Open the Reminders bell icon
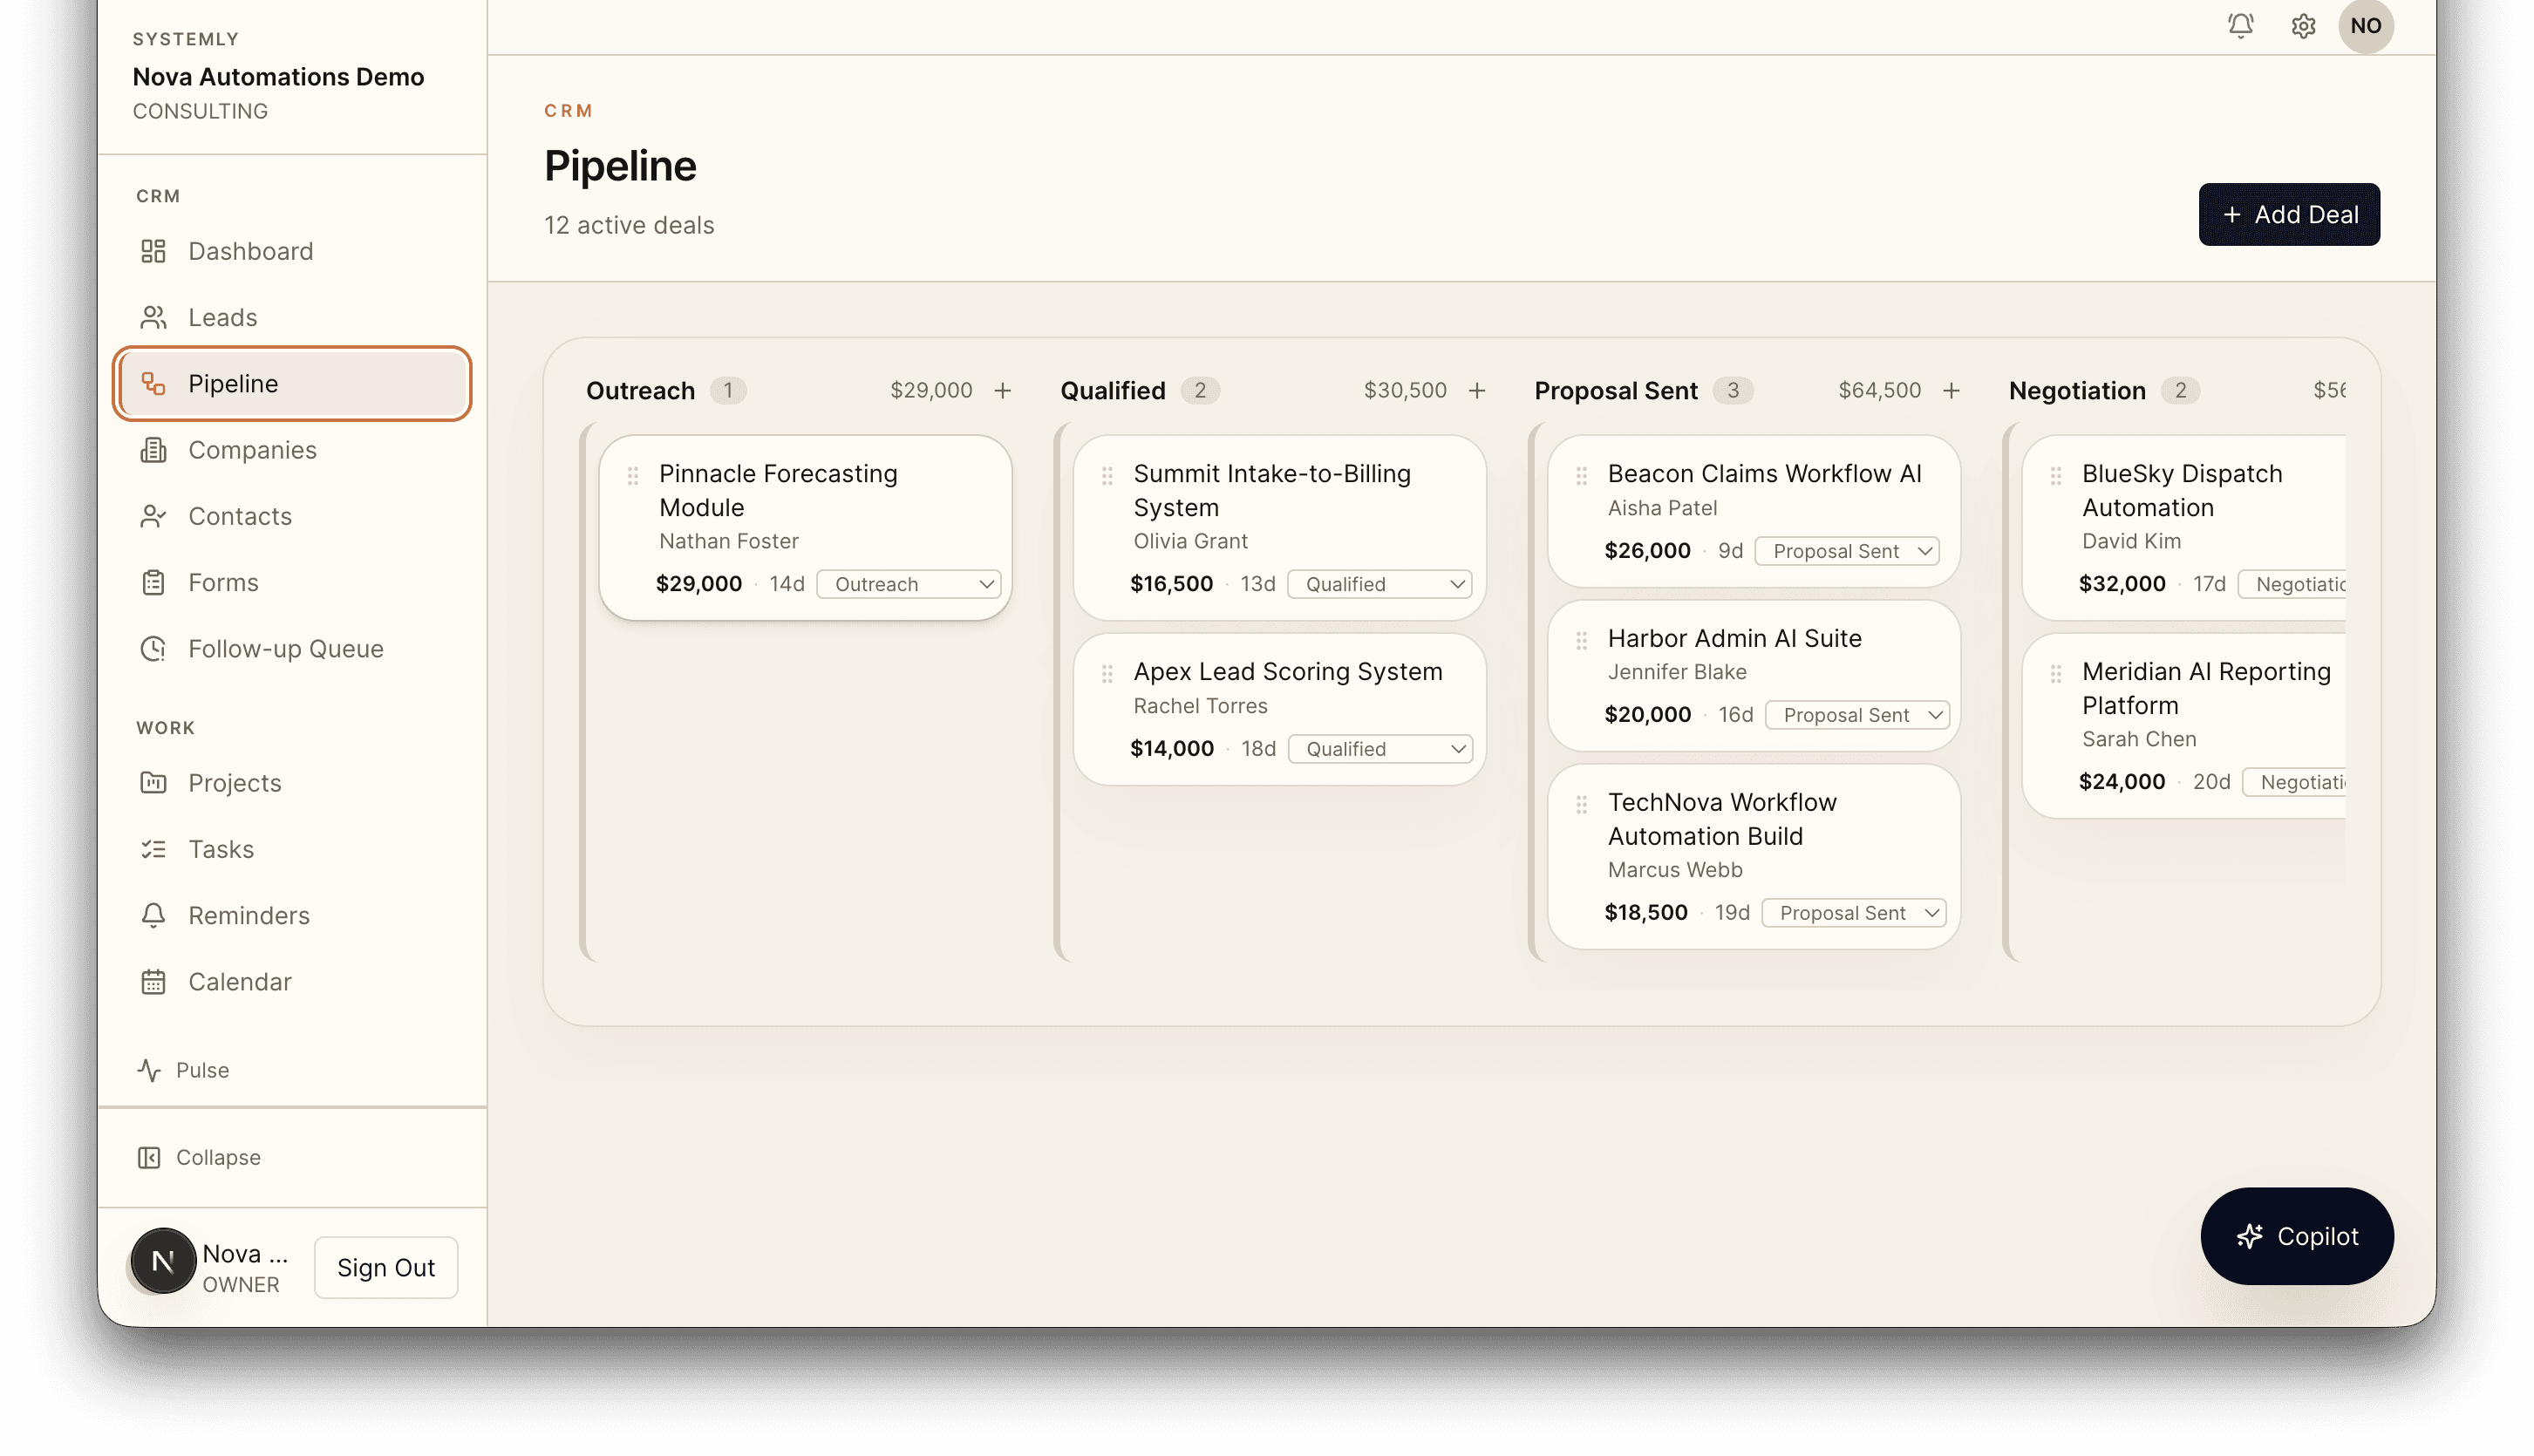Screen dimensions: 2534x1456 coord(153,915)
